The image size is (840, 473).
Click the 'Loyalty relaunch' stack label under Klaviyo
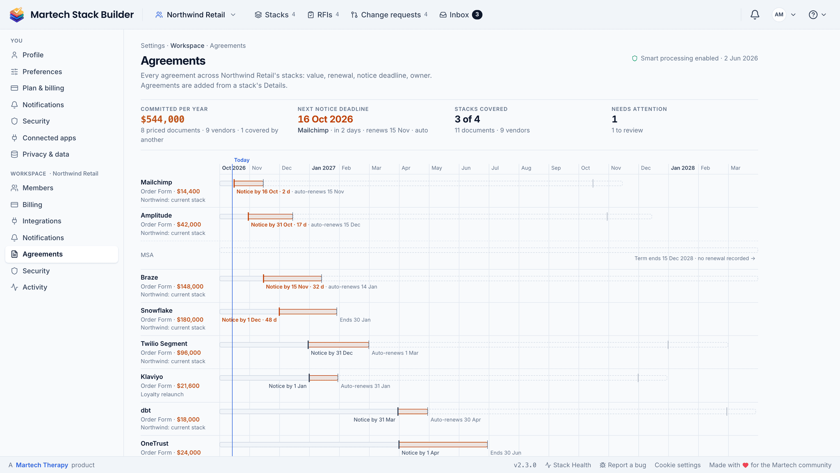[x=162, y=395]
